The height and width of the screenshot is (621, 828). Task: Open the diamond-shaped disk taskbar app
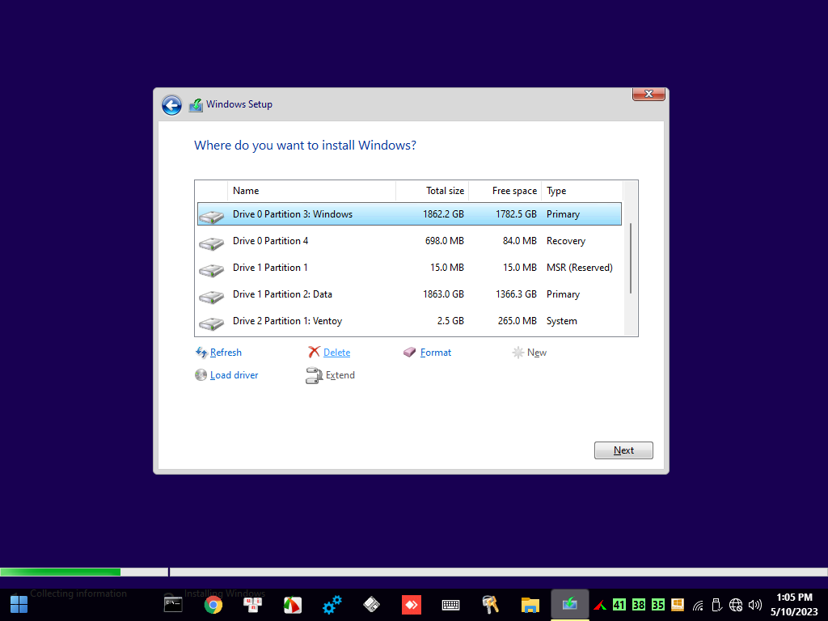tap(372, 605)
